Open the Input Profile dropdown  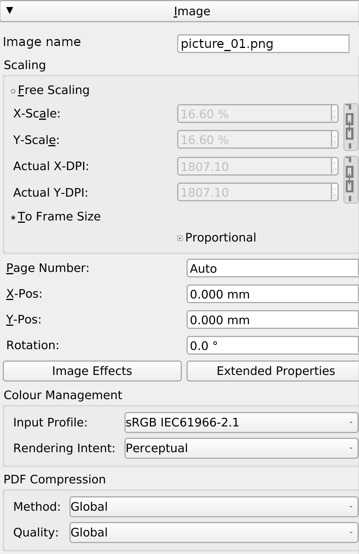(x=241, y=423)
